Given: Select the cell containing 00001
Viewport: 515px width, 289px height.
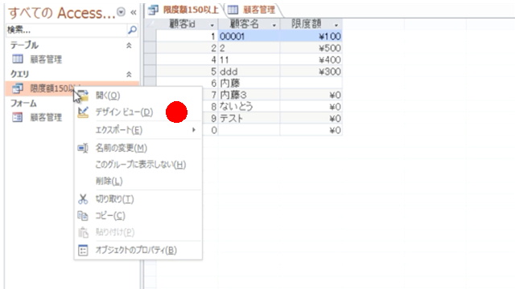Looking at the screenshot, I should click(249, 36).
